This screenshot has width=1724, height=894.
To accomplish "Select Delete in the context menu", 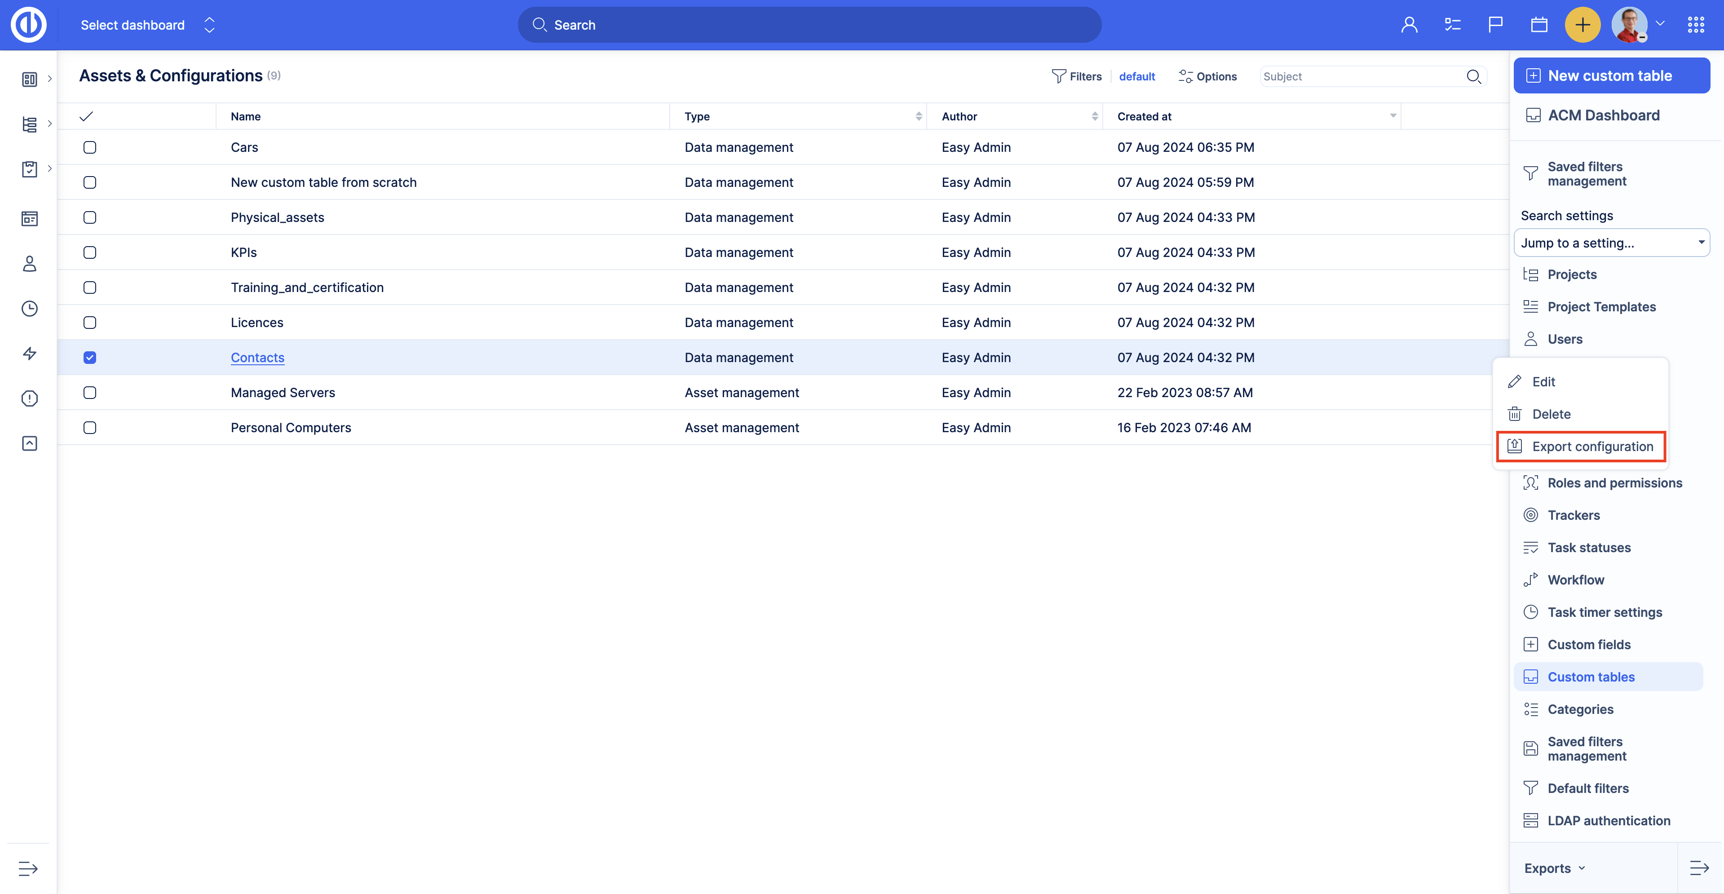I will point(1551,414).
